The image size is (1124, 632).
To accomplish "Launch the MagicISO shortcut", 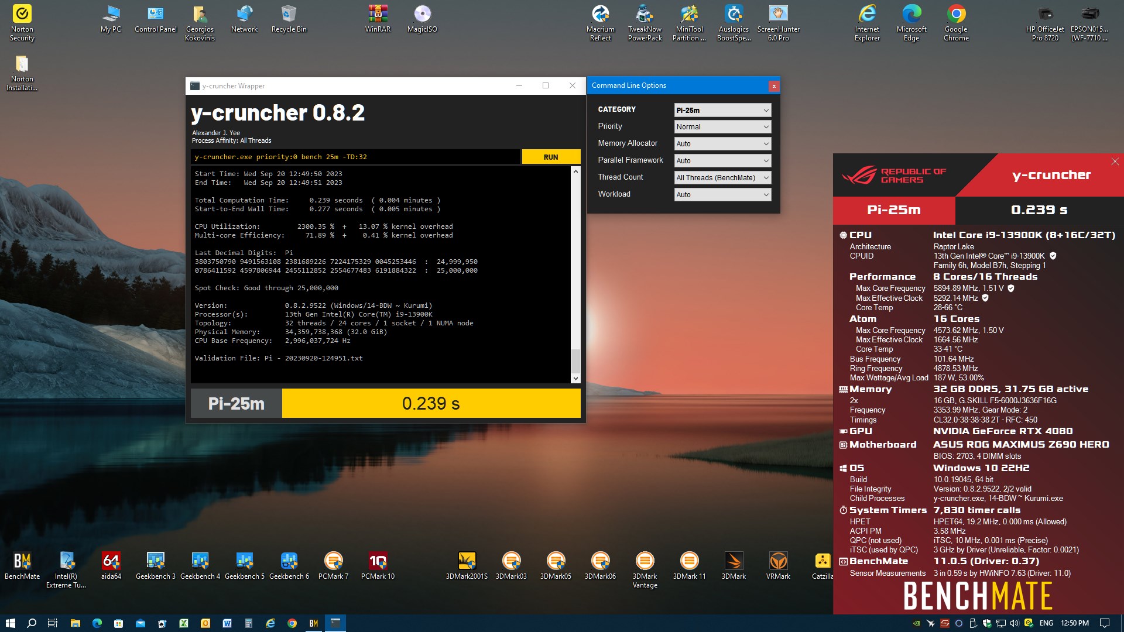I will click(x=422, y=19).
